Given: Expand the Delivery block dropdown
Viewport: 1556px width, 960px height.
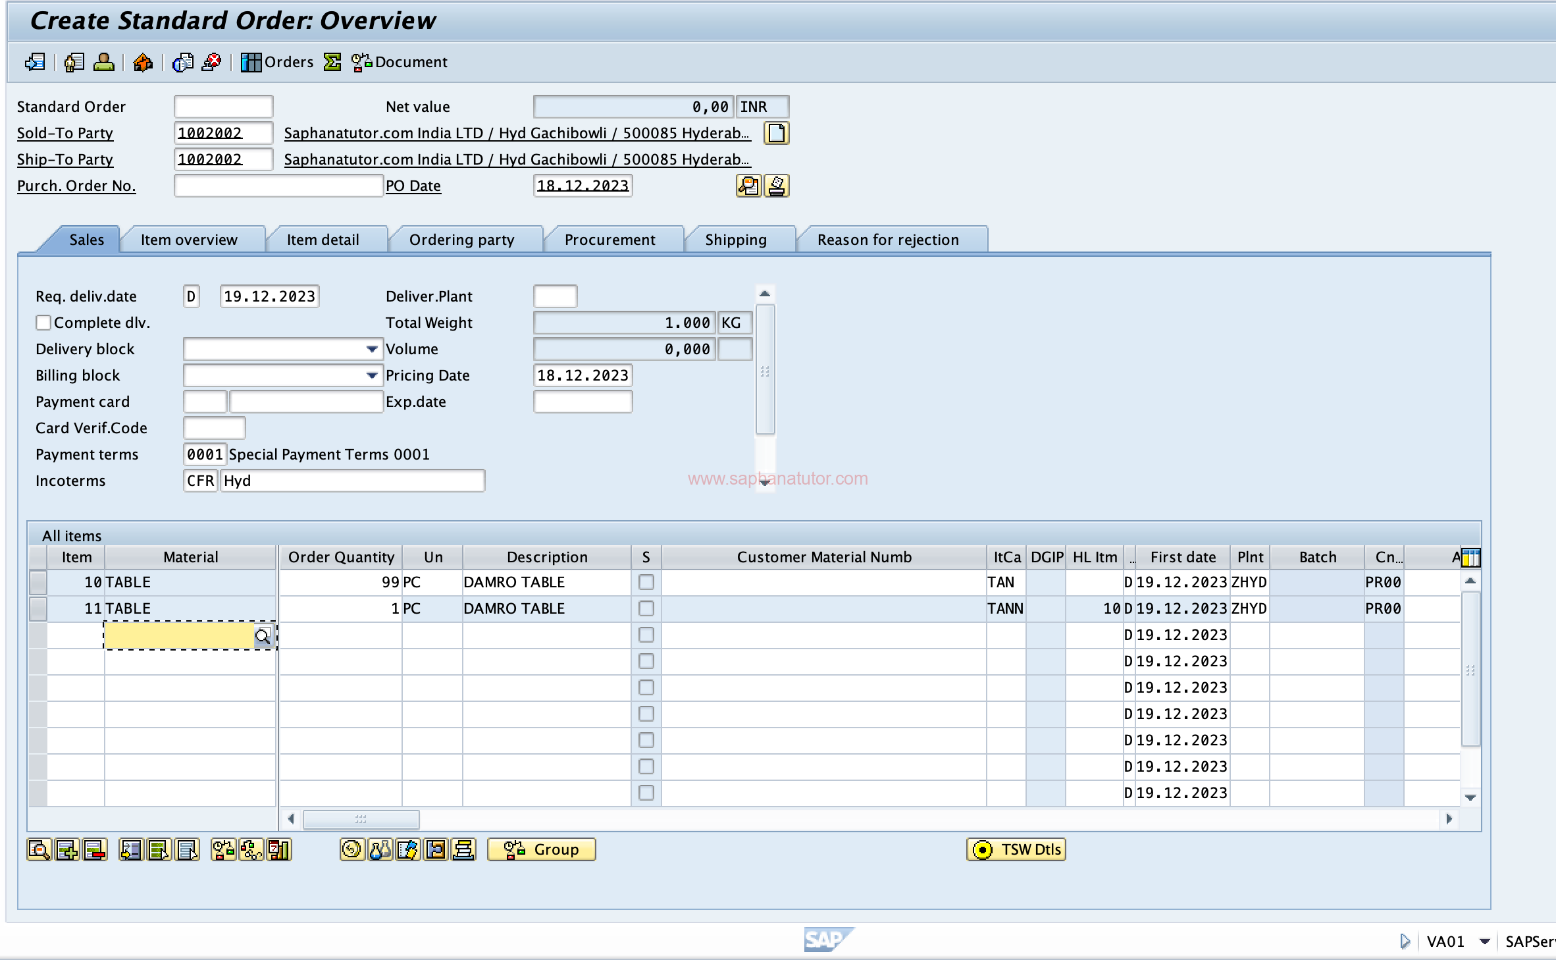Looking at the screenshot, I should click(372, 349).
